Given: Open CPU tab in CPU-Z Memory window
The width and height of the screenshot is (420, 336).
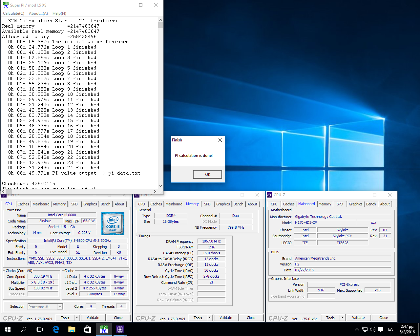Looking at the screenshot, I should pyautogui.click(x=142, y=204).
